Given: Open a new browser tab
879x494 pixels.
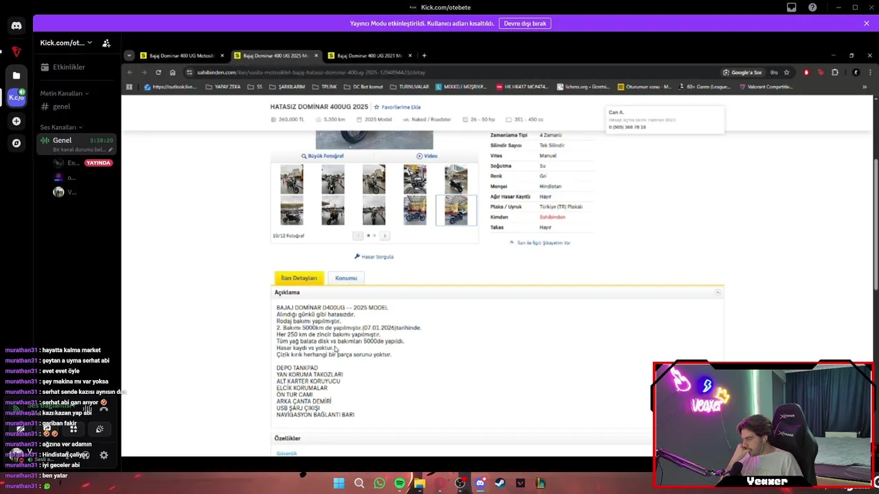Looking at the screenshot, I should (424, 56).
